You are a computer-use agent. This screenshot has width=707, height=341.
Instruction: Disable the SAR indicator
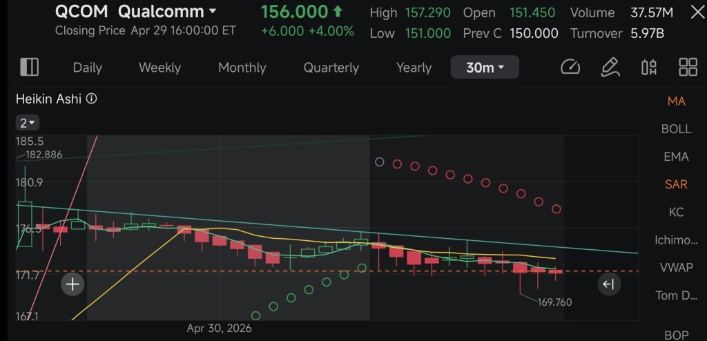(x=676, y=184)
